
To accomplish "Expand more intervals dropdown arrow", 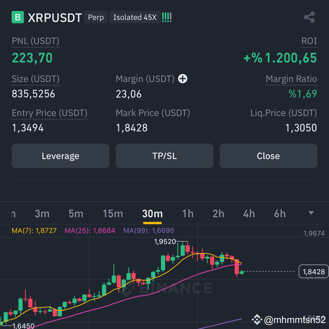I will click(x=311, y=213).
